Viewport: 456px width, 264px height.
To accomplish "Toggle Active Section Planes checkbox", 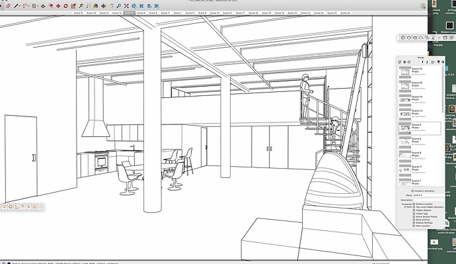I will tap(414, 216).
